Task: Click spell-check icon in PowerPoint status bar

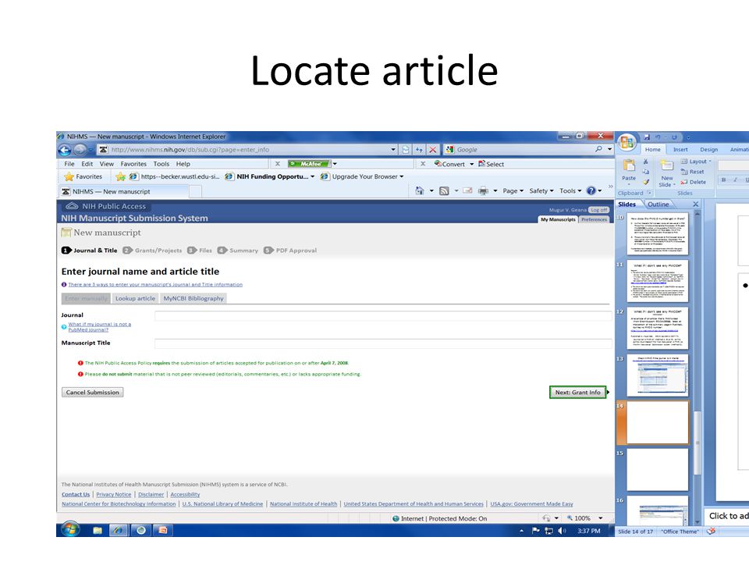Action: tap(711, 532)
